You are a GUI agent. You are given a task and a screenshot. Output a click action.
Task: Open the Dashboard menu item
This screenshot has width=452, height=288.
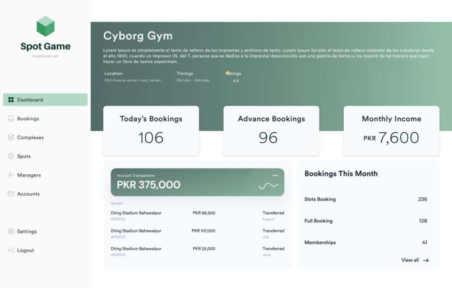coord(45,100)
